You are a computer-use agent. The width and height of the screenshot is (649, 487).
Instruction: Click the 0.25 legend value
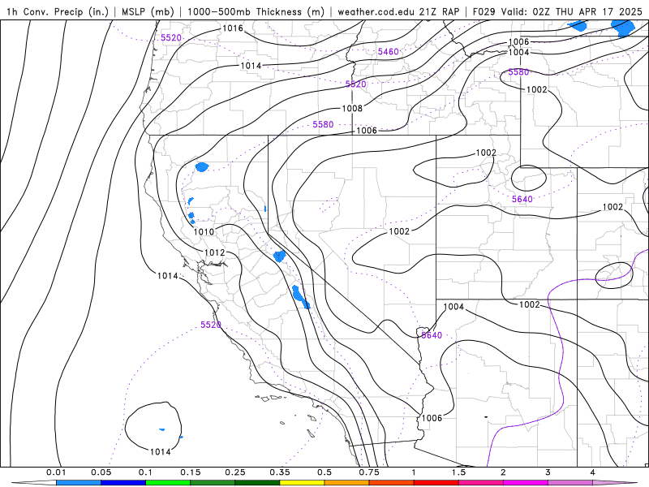point(235,472)
